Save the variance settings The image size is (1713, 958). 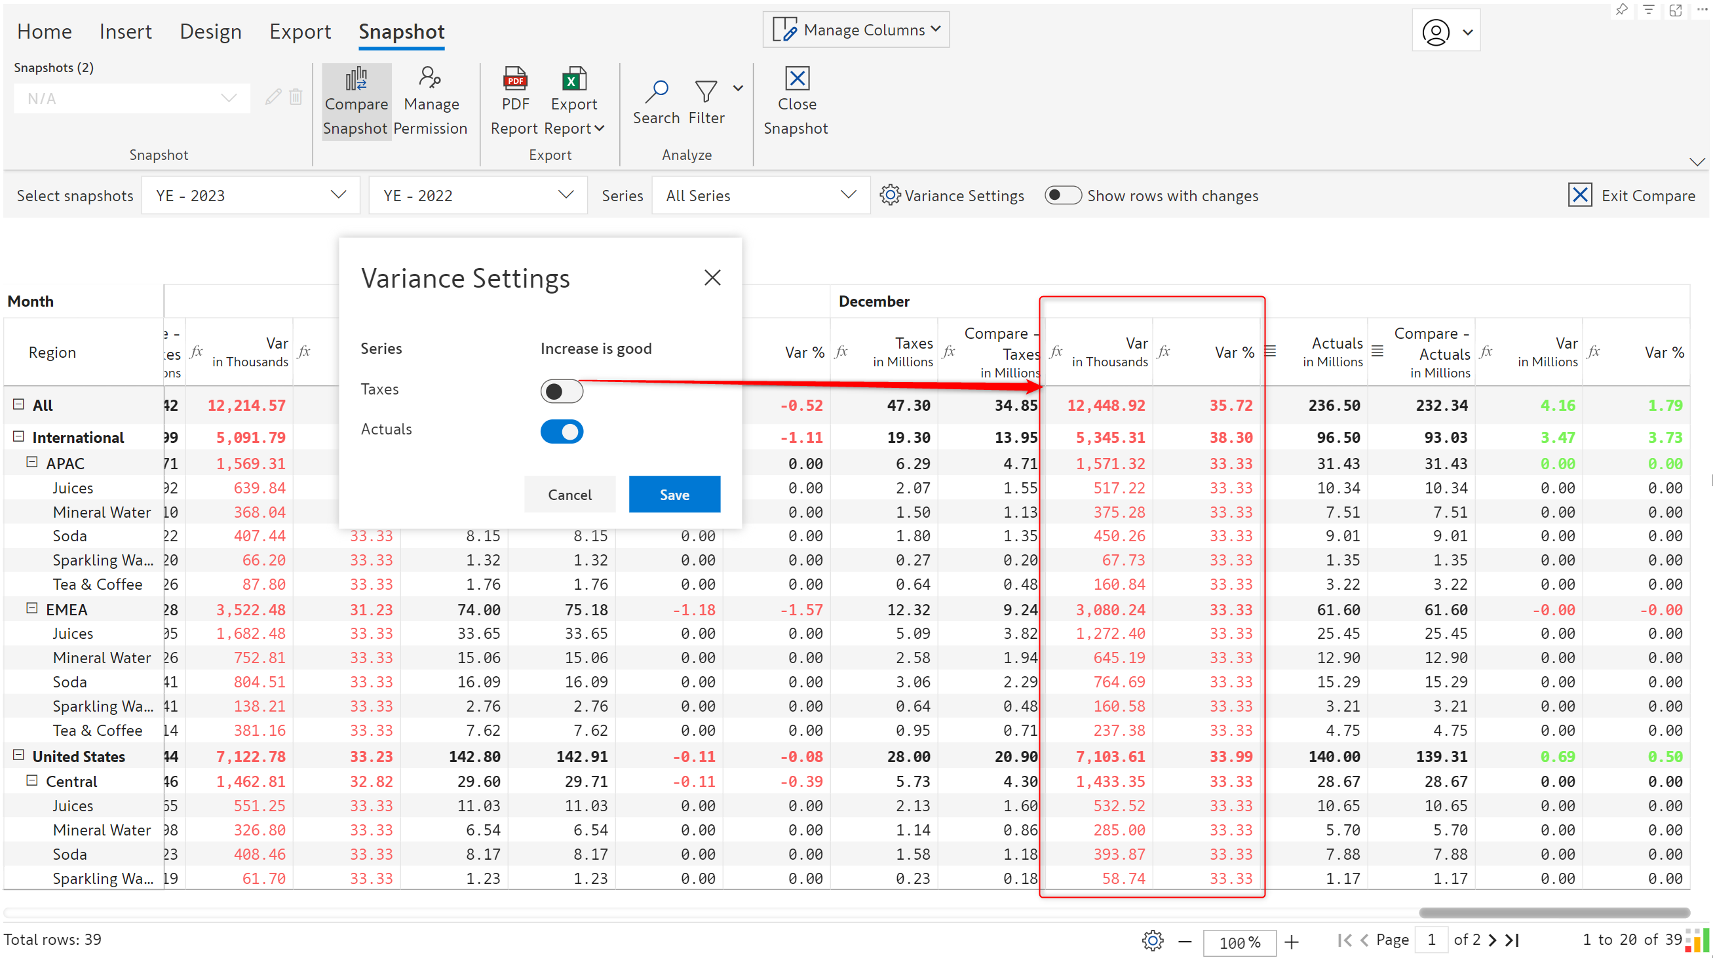(674, 494)
